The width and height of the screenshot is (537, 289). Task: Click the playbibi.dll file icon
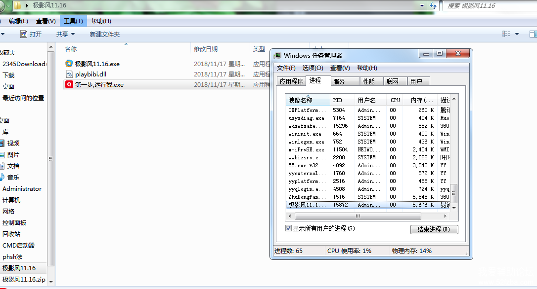click(69, 74)
